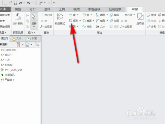This screenshot has height=124, width=165.
Task: Redo the last undone action
Action: pos(28,3)
